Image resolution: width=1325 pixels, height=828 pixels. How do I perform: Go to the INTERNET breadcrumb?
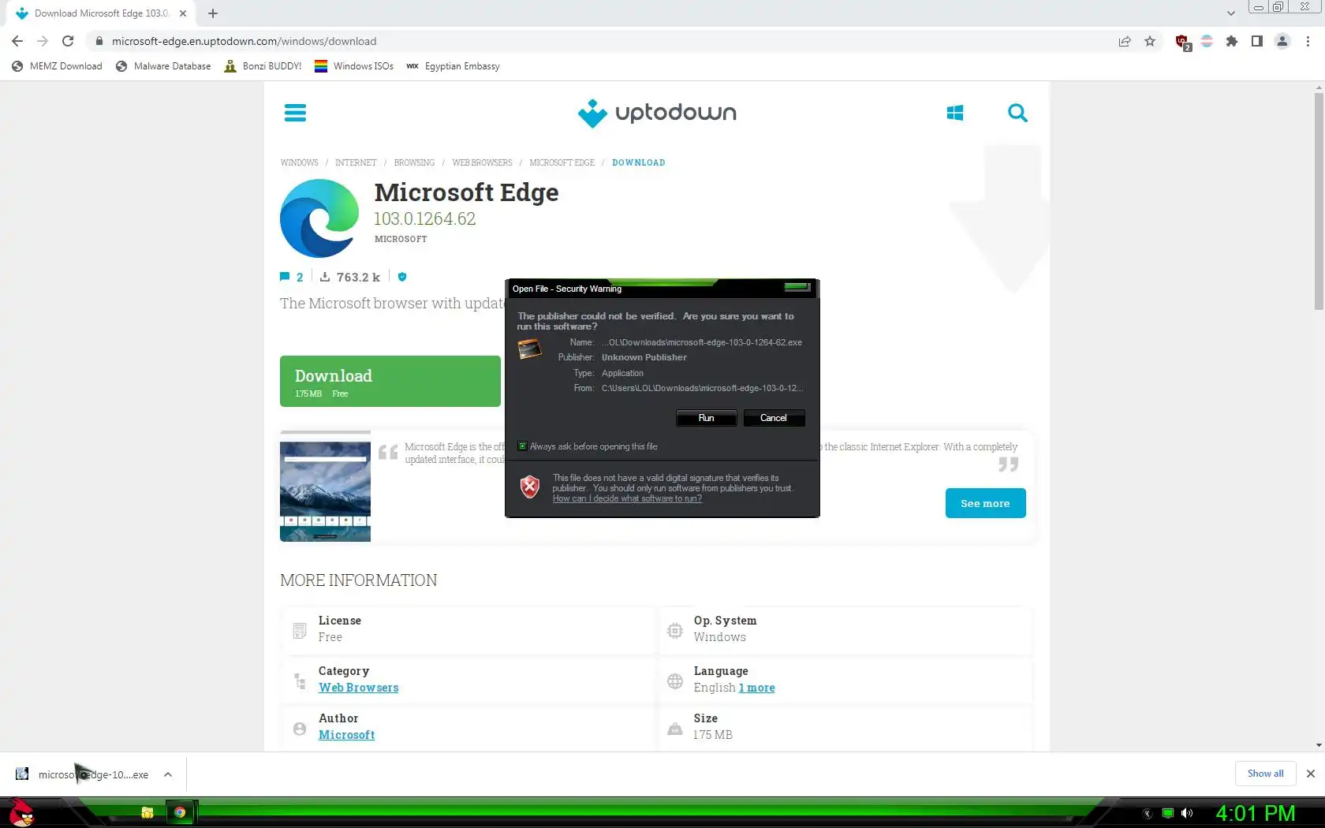[x=356, y=162]
